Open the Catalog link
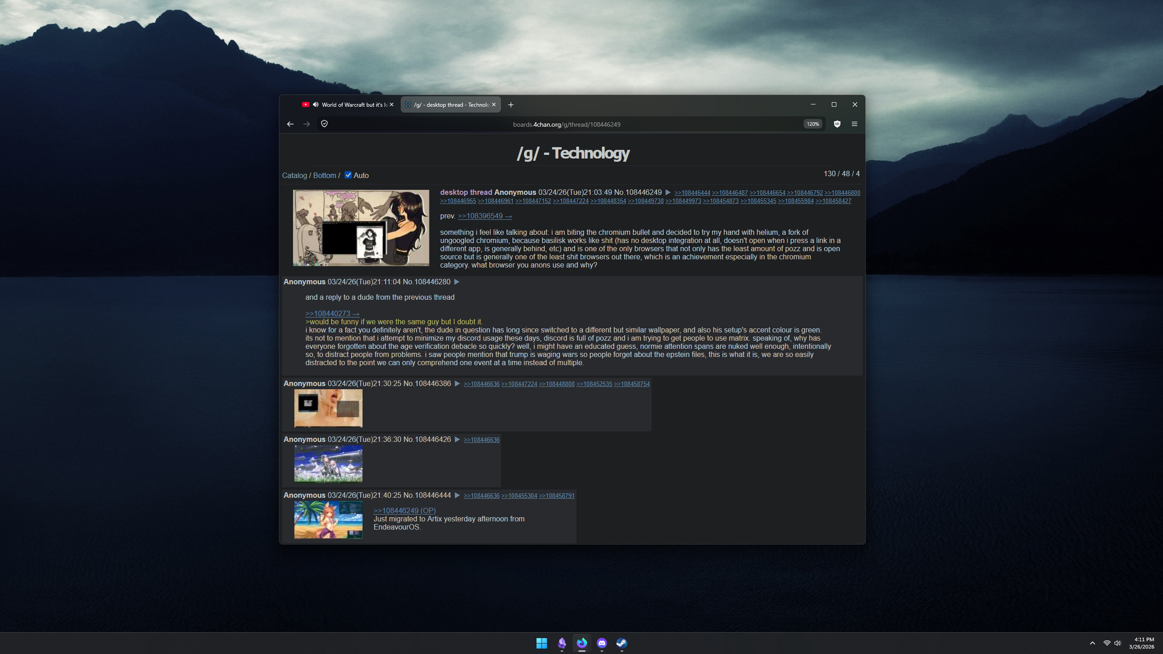This screenshot has height=654, width=1163. [x=294, y=175]
